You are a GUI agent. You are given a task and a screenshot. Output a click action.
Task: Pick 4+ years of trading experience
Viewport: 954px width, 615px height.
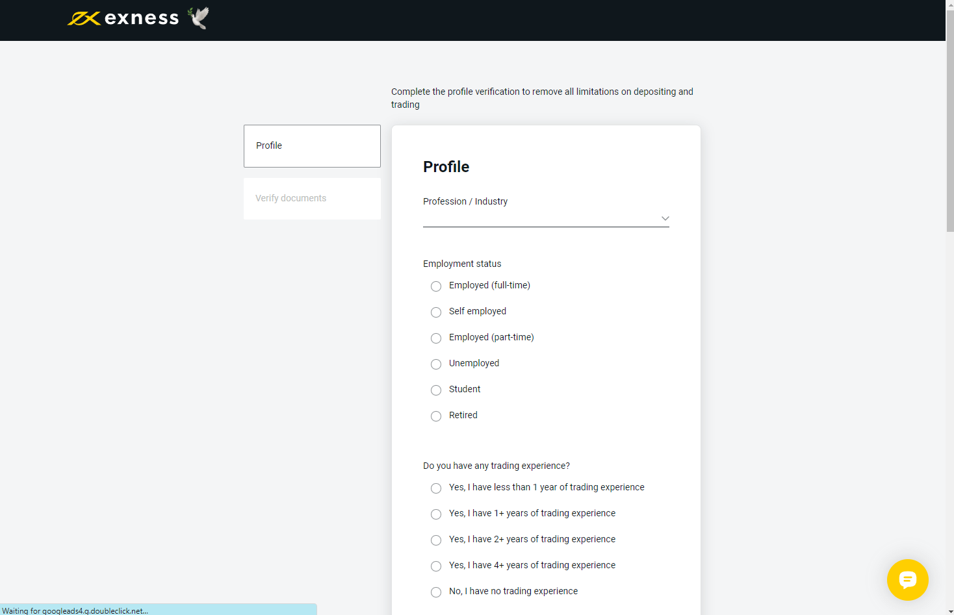436,566
